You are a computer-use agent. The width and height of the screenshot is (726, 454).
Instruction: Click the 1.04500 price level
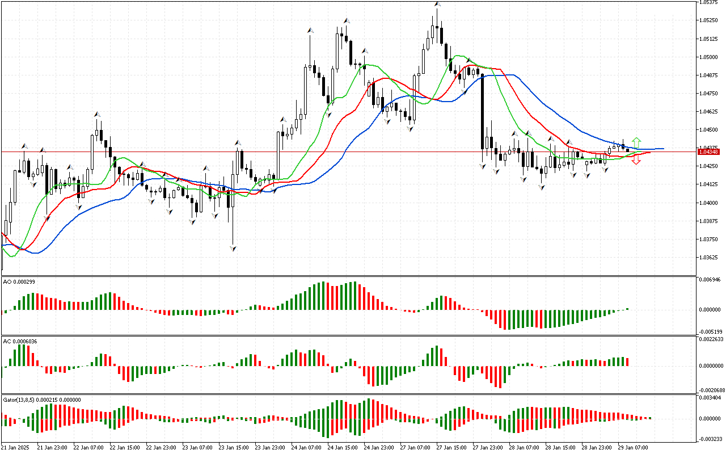point(709,130)
